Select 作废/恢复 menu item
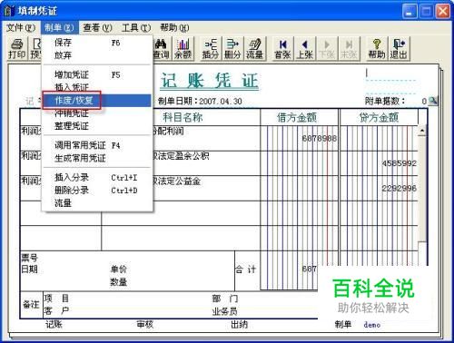 point(97,101)
